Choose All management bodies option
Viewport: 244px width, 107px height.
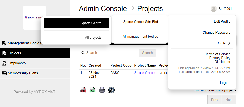(x=140, y=36)
